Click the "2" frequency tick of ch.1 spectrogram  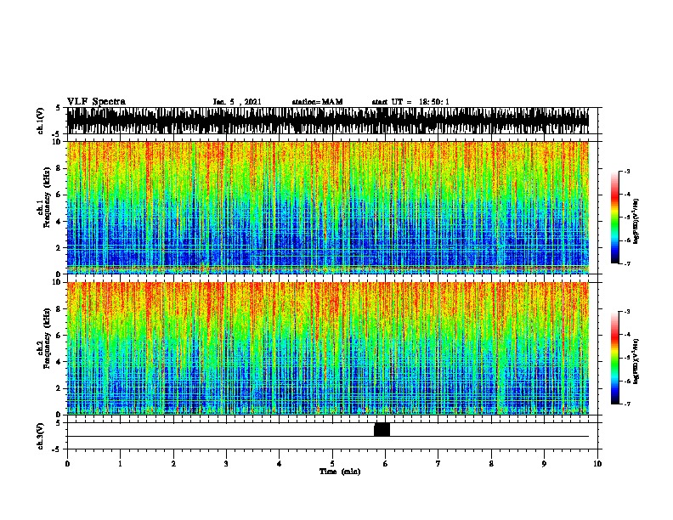(59, 248)
